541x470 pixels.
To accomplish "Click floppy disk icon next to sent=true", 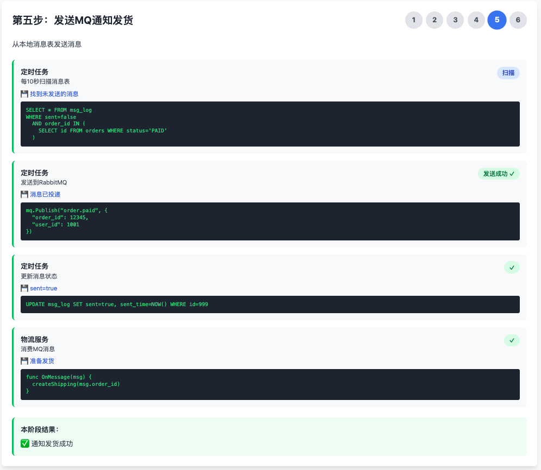I will tap(24, 288).
